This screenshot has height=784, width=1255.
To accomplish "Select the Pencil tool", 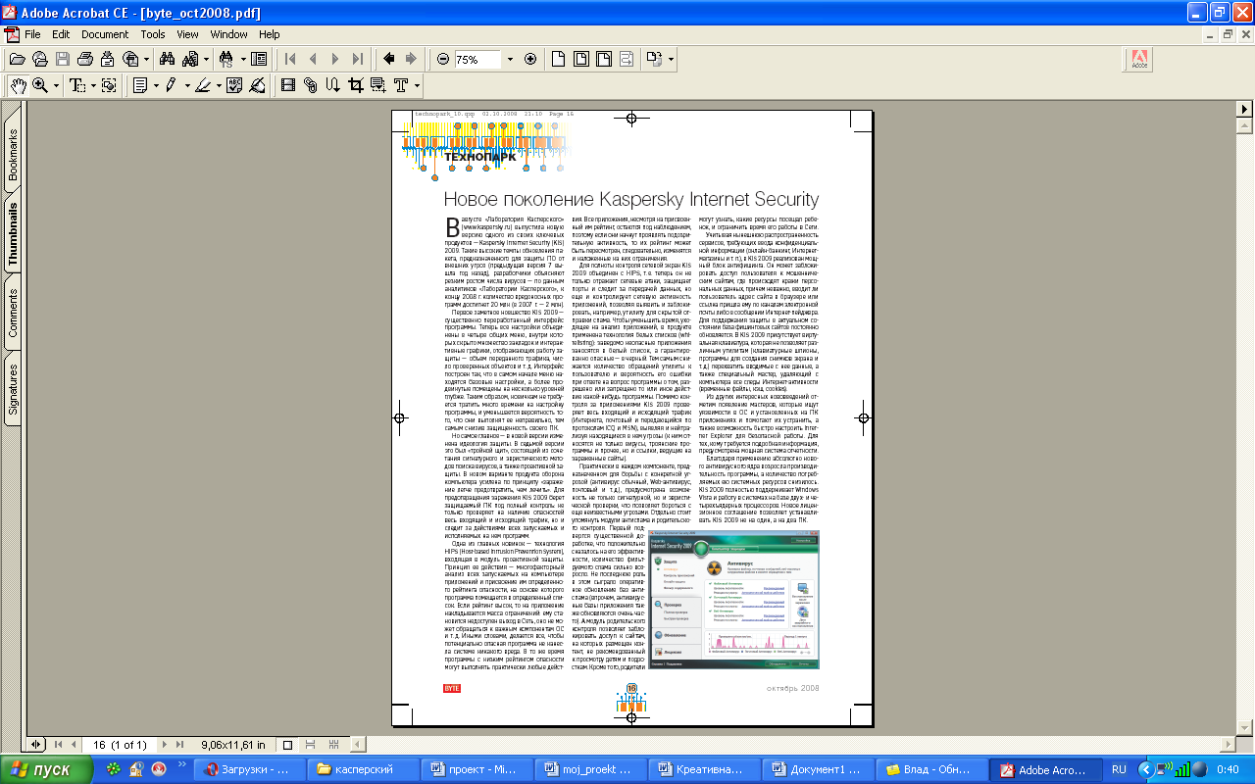I will tap(171, 85).
